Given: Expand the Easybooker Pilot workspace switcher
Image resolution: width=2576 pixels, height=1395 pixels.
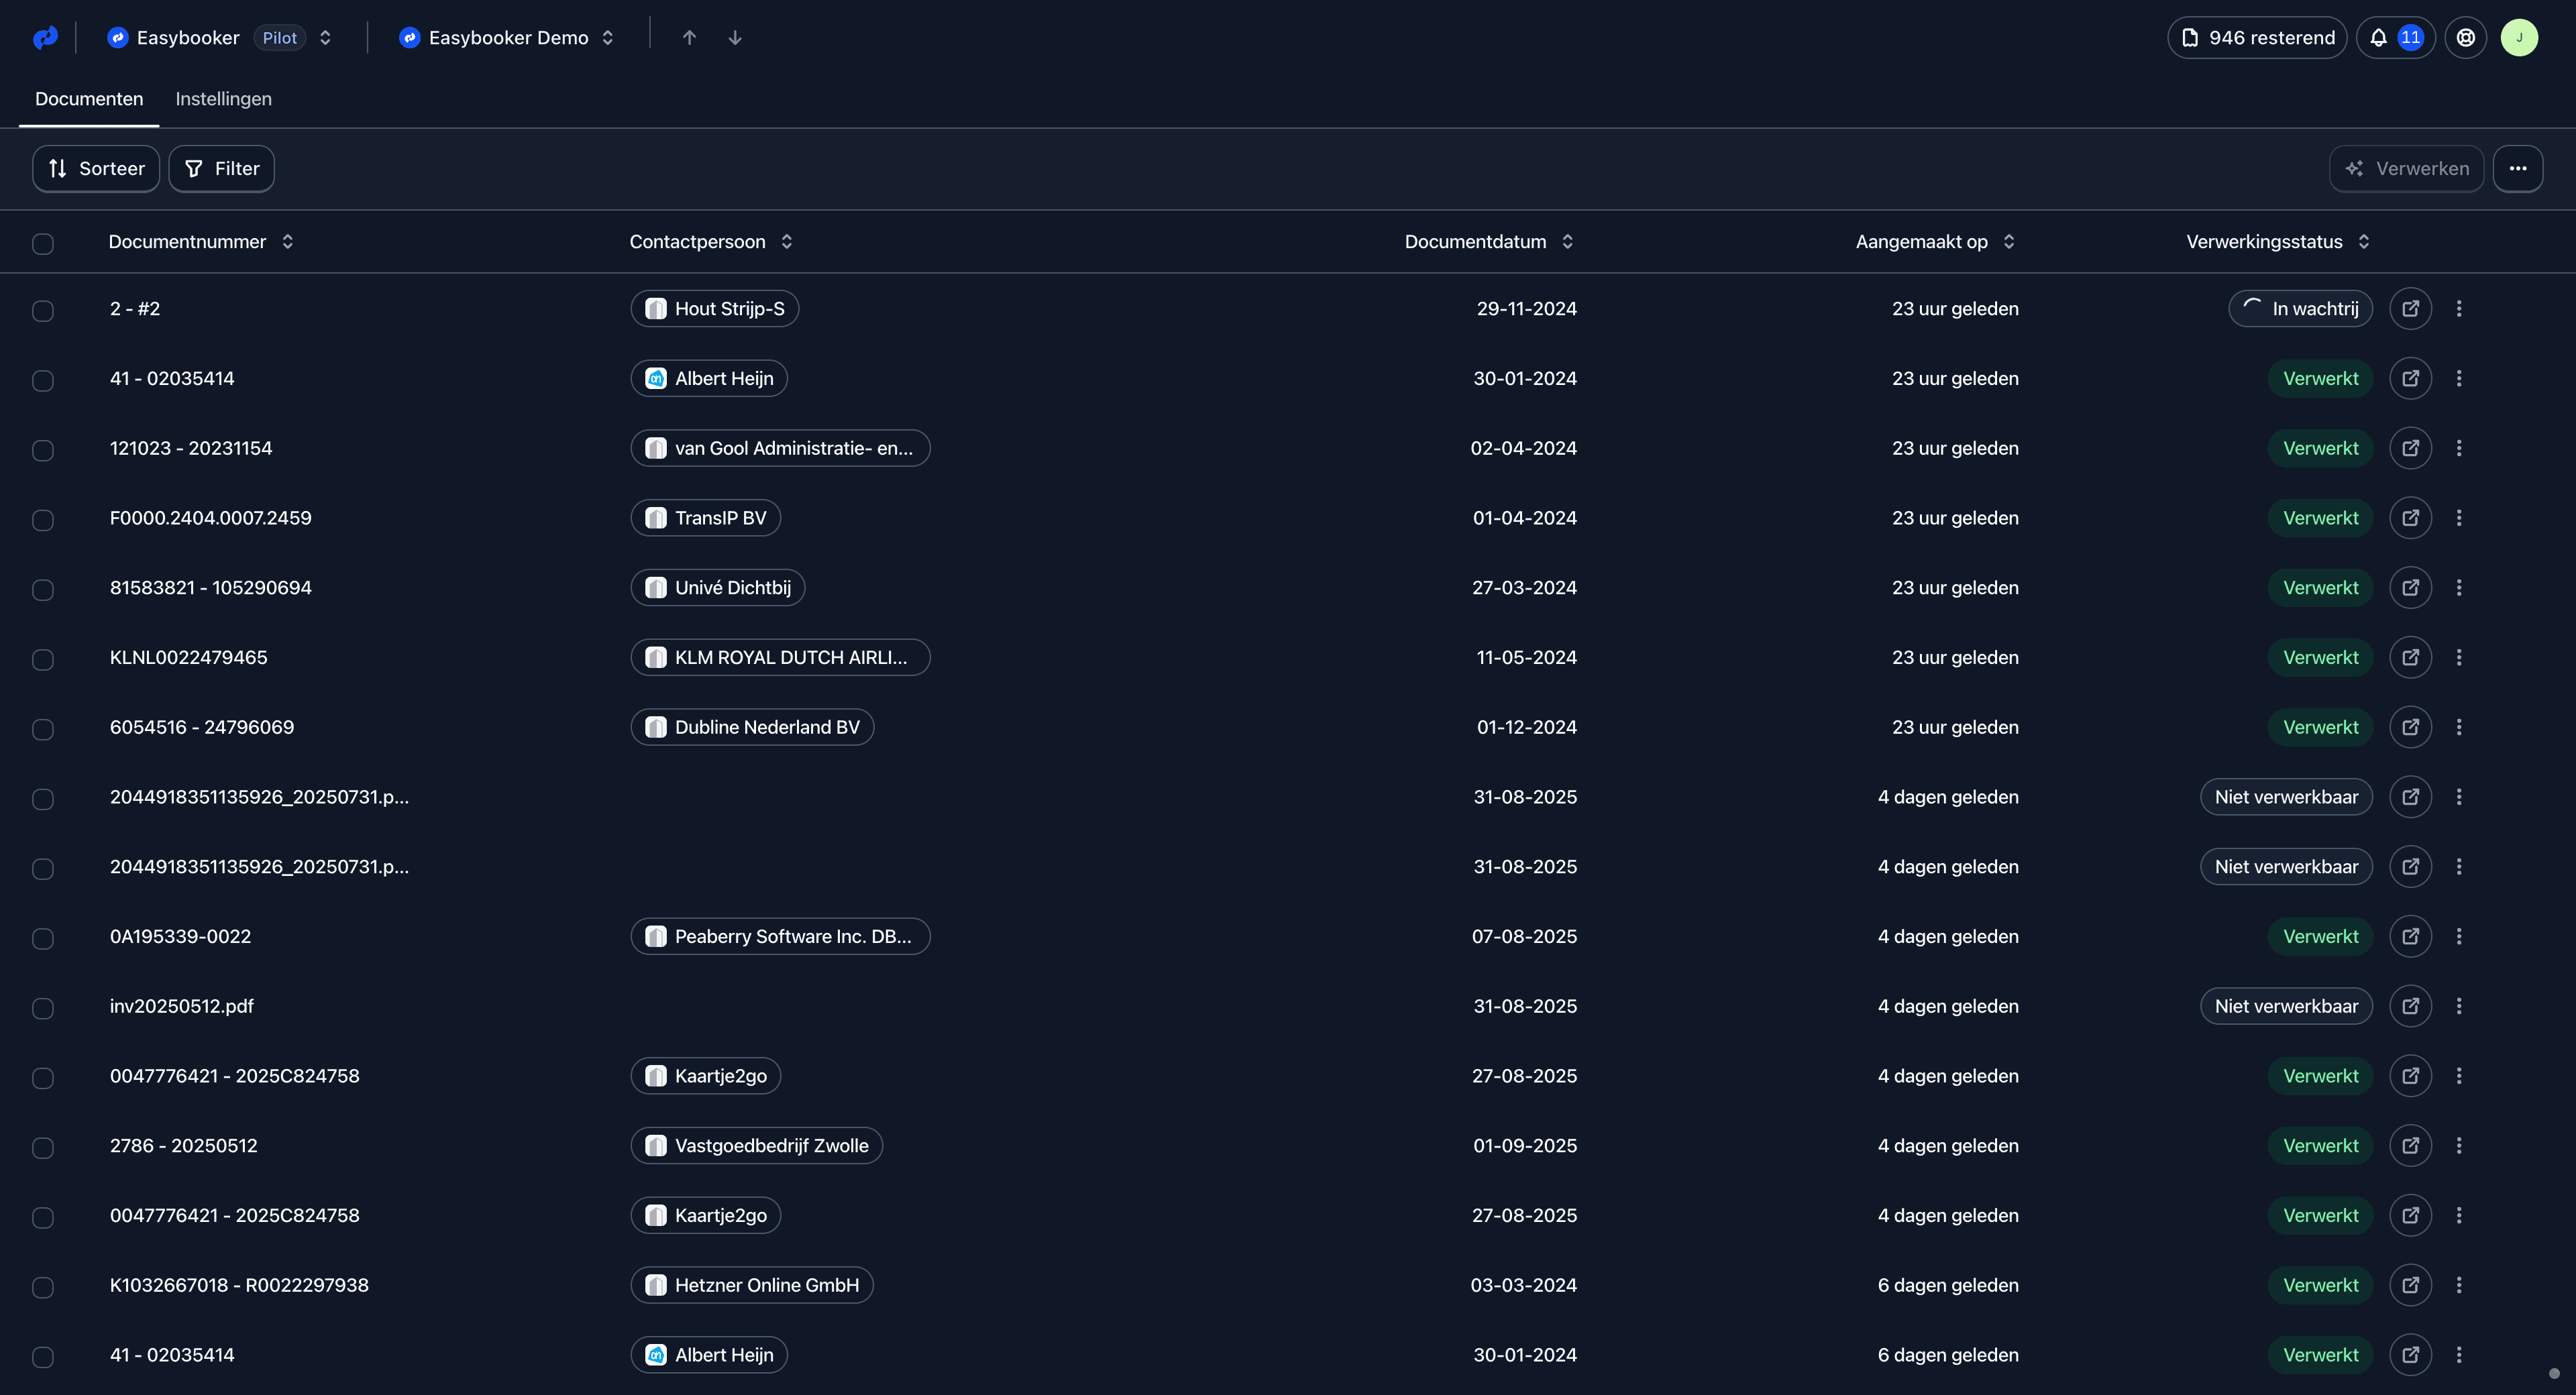Looking at the screenshot, I should (325, 38).
